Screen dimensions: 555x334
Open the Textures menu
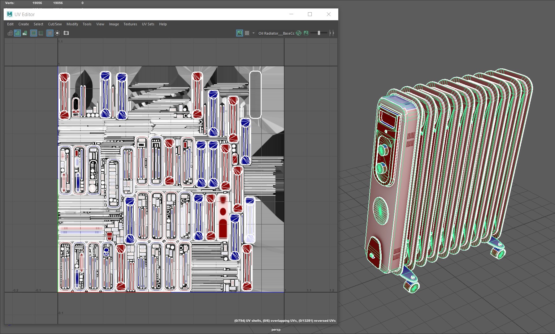pos(130,24)
